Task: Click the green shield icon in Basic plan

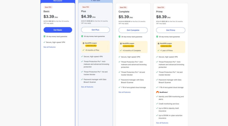Action: (44, 37)
